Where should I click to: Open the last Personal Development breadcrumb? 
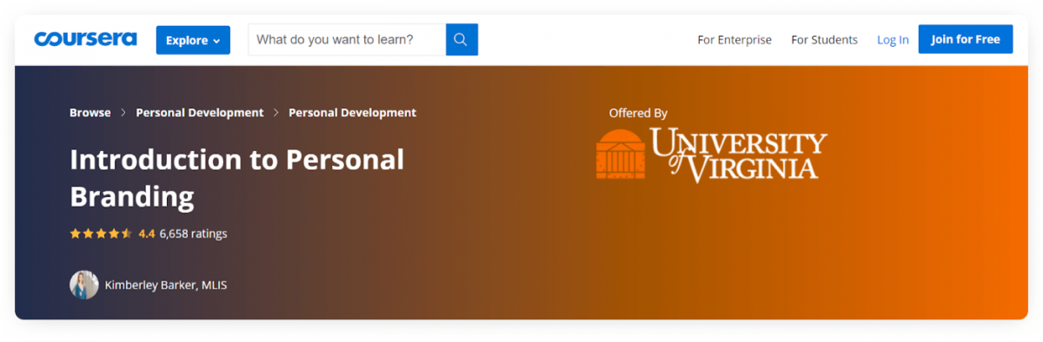point(352,113)
